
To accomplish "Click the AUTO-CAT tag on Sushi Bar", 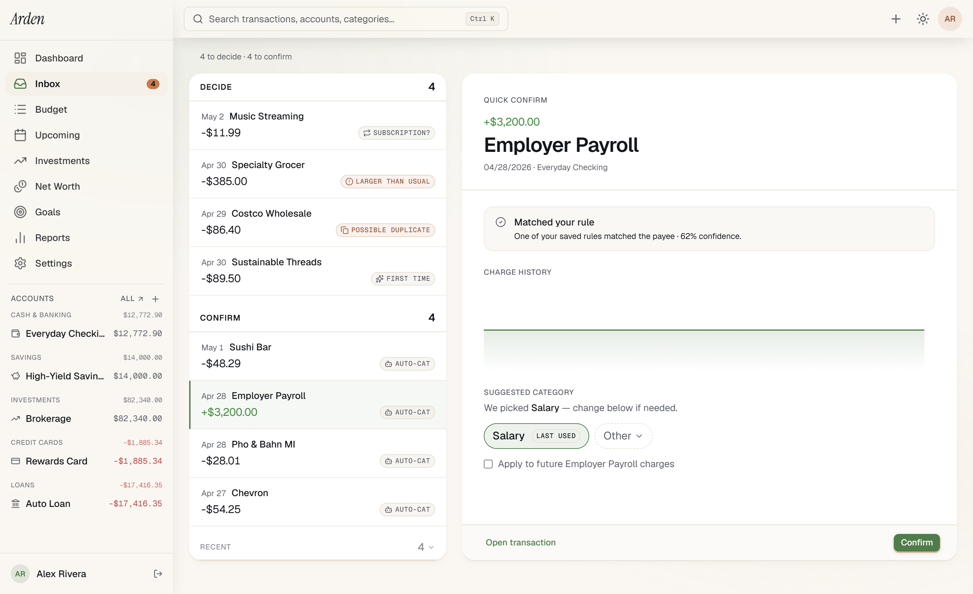I will pyautogui.click(x=407, y=364).
